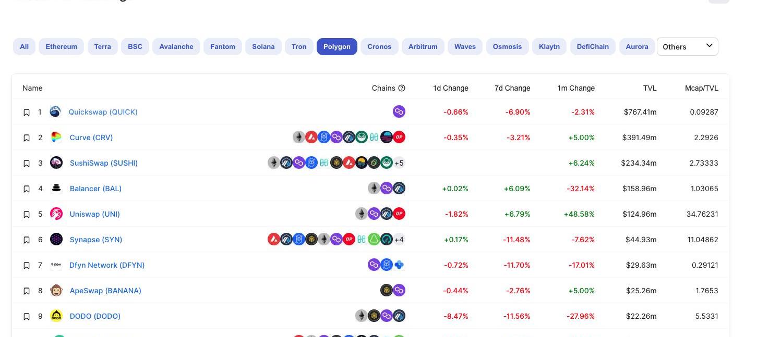
Task: Click the Polygon chain icon in Quickswap row
Action: pos(399,112)
